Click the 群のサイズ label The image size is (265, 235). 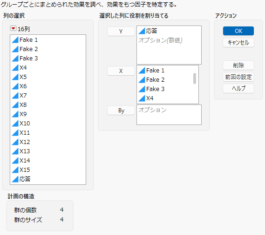click(28, 220)
